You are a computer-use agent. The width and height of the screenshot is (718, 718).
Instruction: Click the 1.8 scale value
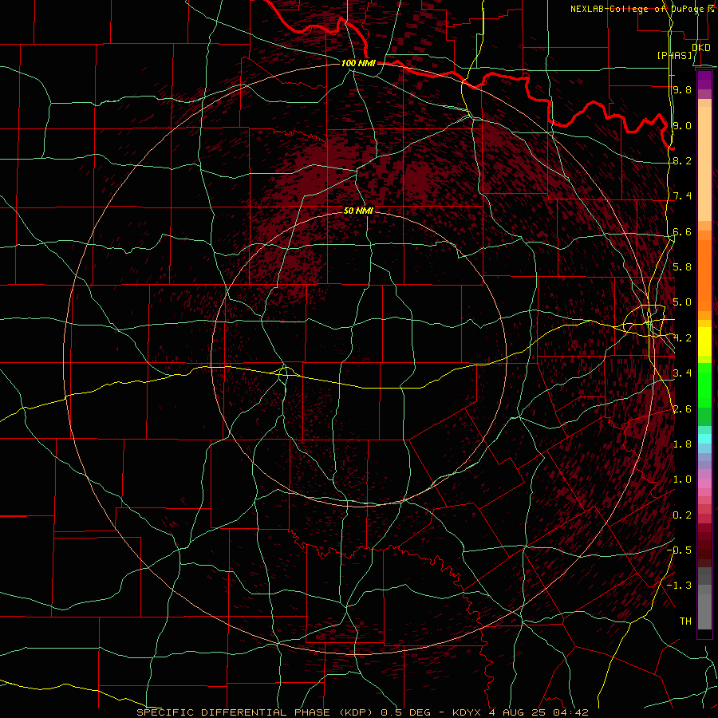(x=682, y=444)
